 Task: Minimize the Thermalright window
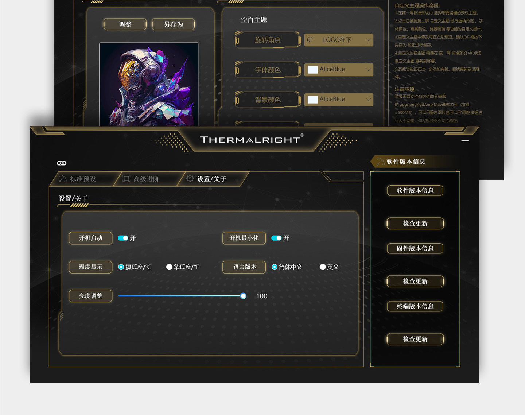465,140
